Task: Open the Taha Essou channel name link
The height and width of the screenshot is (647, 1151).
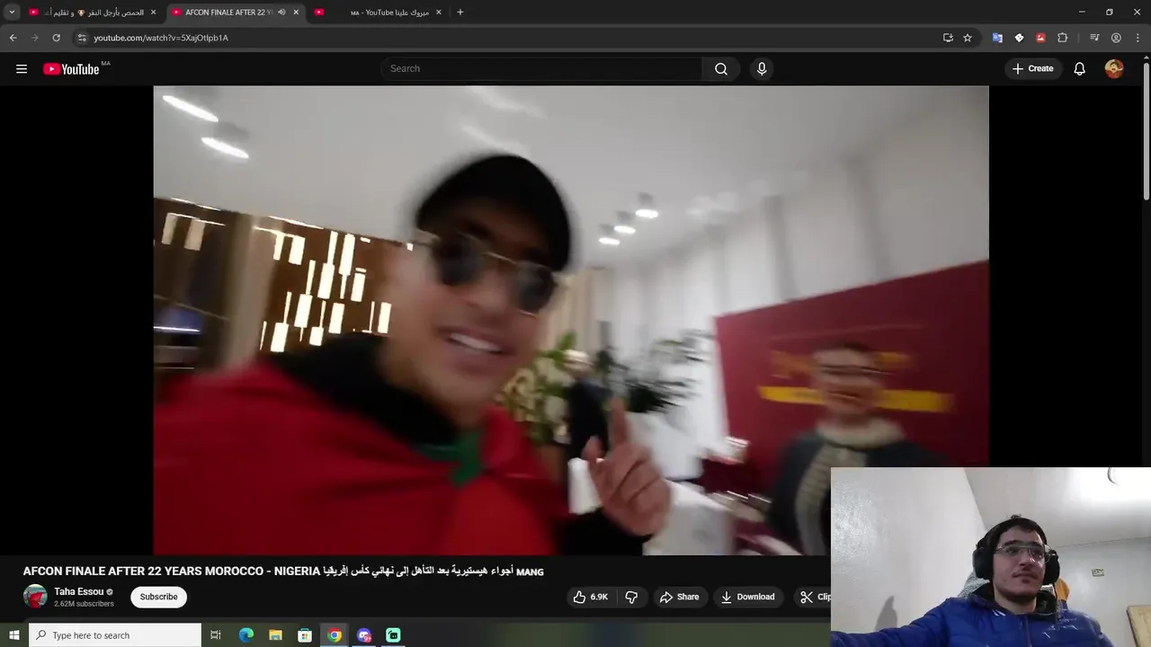Action: click(79, 591)
